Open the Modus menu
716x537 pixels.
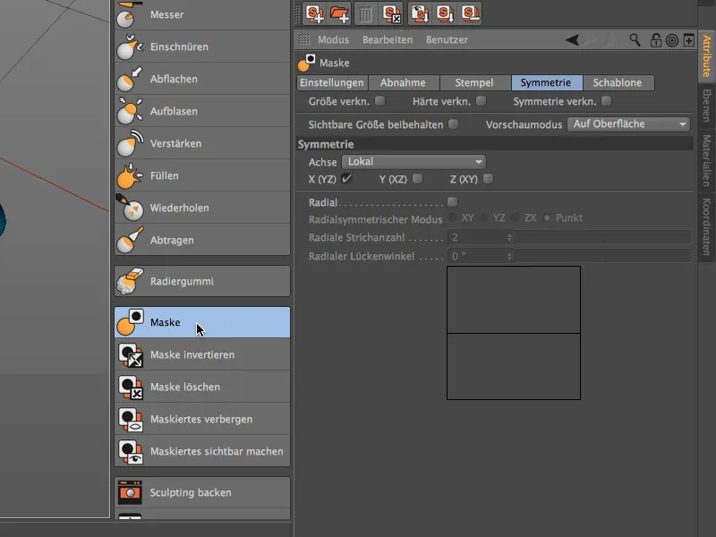333,39
